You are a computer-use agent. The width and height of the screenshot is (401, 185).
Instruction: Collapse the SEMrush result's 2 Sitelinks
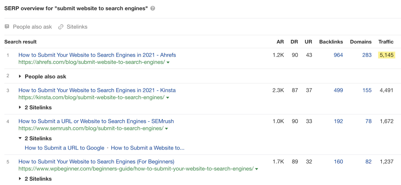pyautogui.click(x=20, y=138)
